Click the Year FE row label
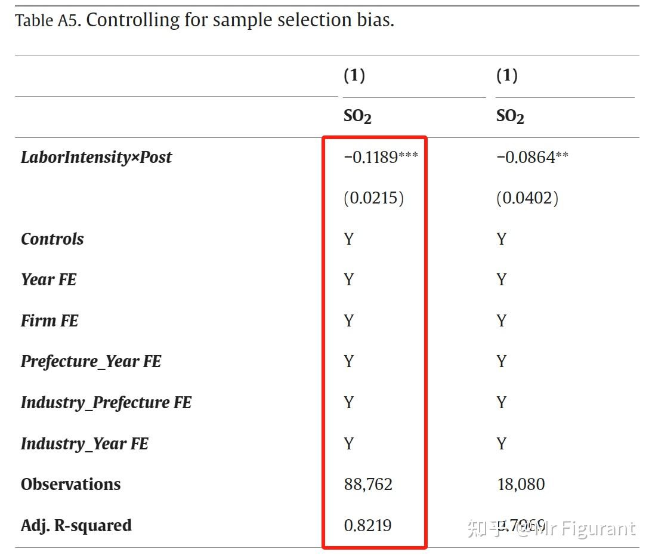Image resolution: width=652 pixels, height=558 pixels. pos(49,280)
